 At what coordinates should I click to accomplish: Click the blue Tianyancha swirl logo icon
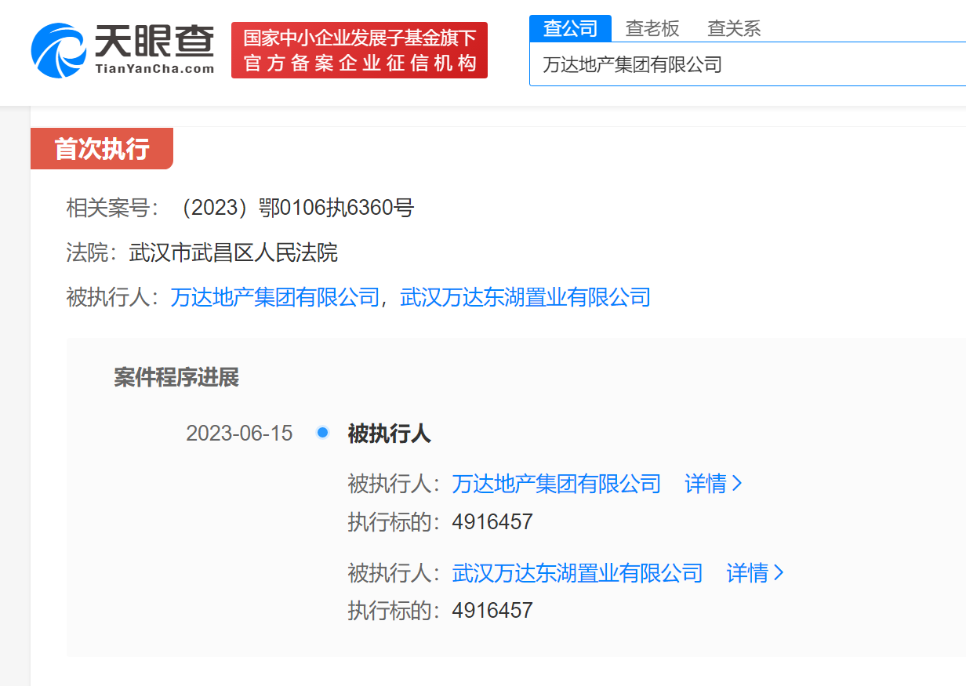point(58,50)
